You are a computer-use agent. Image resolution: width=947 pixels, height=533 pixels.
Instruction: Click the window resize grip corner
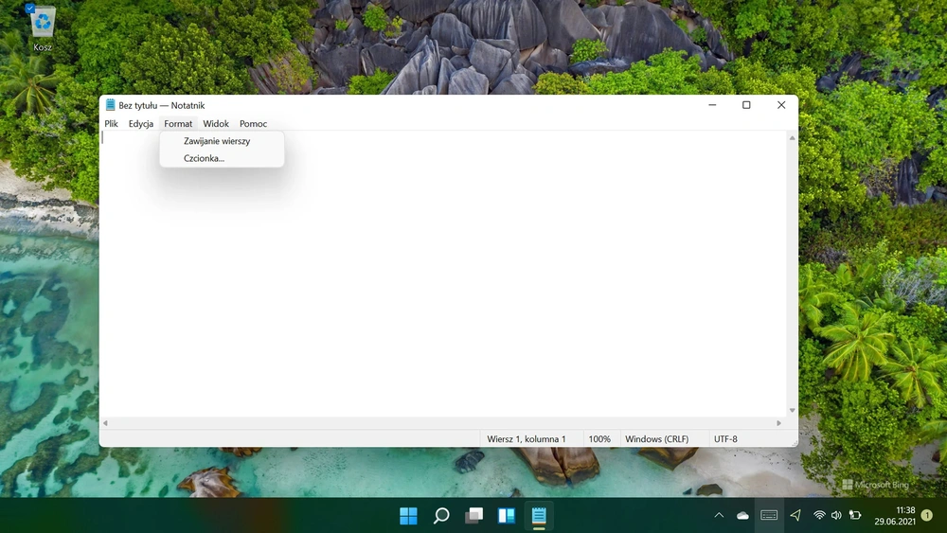pyautogui.click(x=794, y=443)
